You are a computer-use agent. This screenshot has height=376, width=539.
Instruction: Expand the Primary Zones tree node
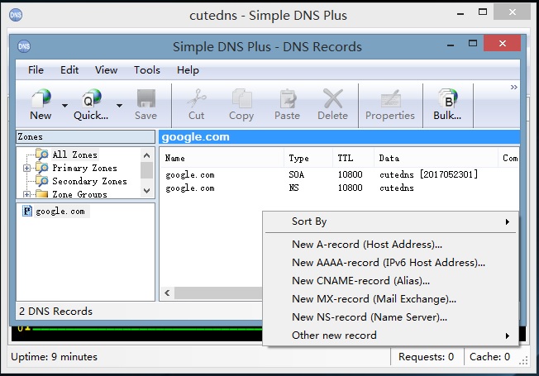pyautogui.click(x=26, y=168)
